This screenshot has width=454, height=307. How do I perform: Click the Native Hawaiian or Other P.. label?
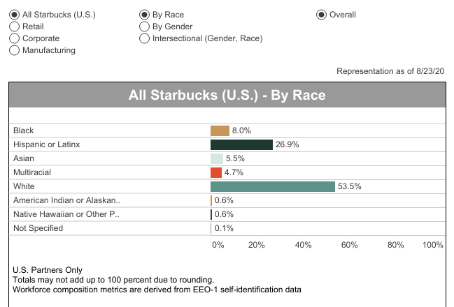tap(66, 214)
